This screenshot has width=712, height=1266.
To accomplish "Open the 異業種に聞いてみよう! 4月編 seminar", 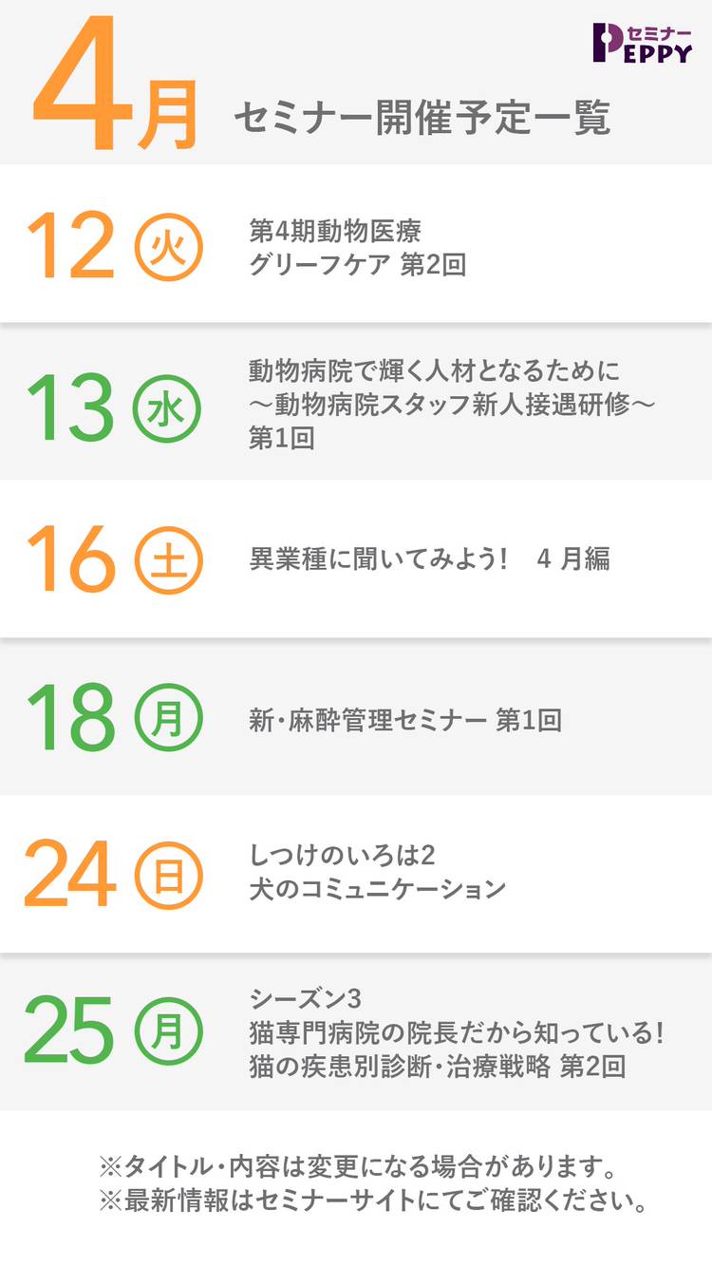I will tap(429, 559).
